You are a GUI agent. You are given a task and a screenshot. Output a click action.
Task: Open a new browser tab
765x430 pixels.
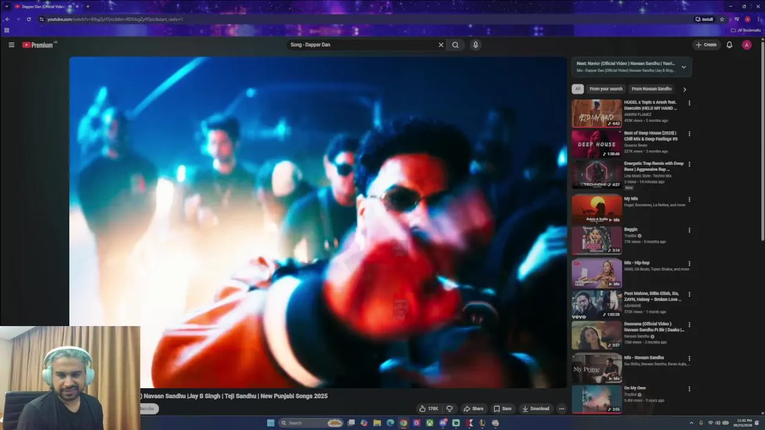tap(88, 7)
